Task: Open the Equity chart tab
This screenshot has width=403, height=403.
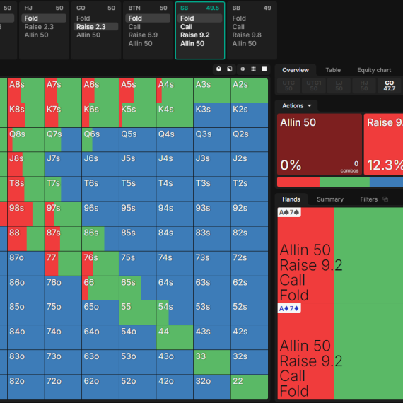Action: (374, 70)
